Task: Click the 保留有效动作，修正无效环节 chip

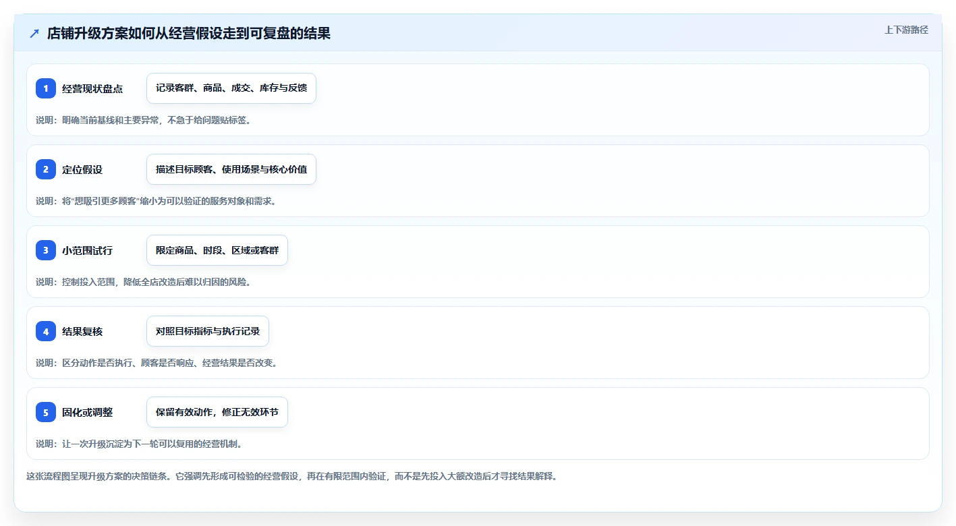Action: 217,412
